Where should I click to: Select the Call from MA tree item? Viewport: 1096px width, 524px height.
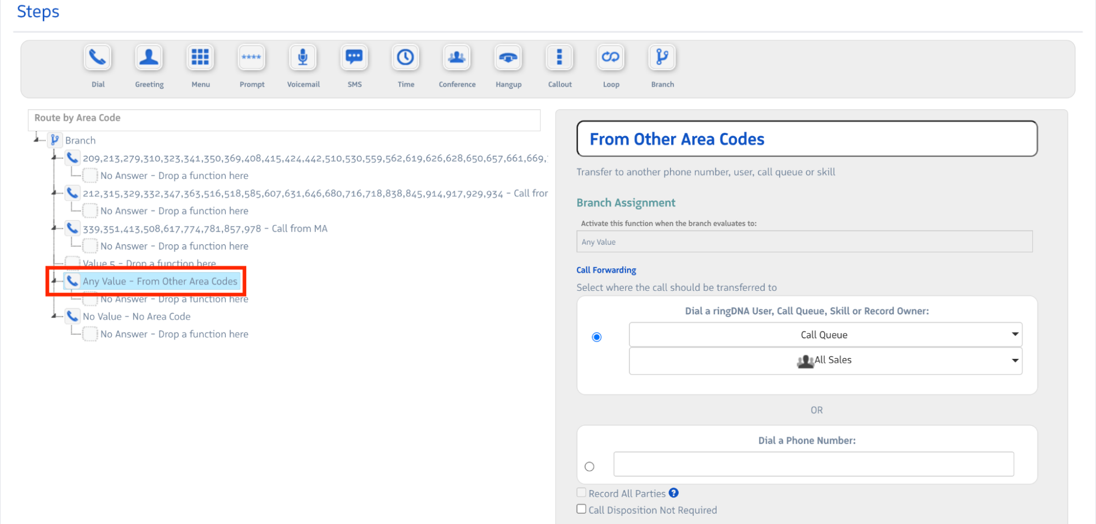[x=205, y=229]
